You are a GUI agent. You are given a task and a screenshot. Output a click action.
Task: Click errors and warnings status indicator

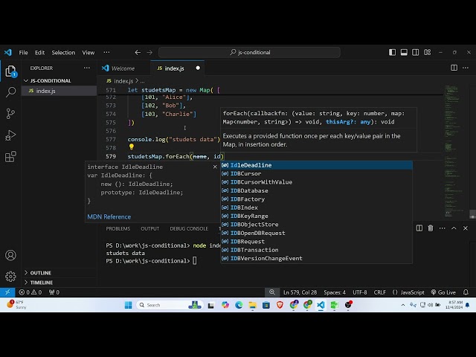coord(30,292)
